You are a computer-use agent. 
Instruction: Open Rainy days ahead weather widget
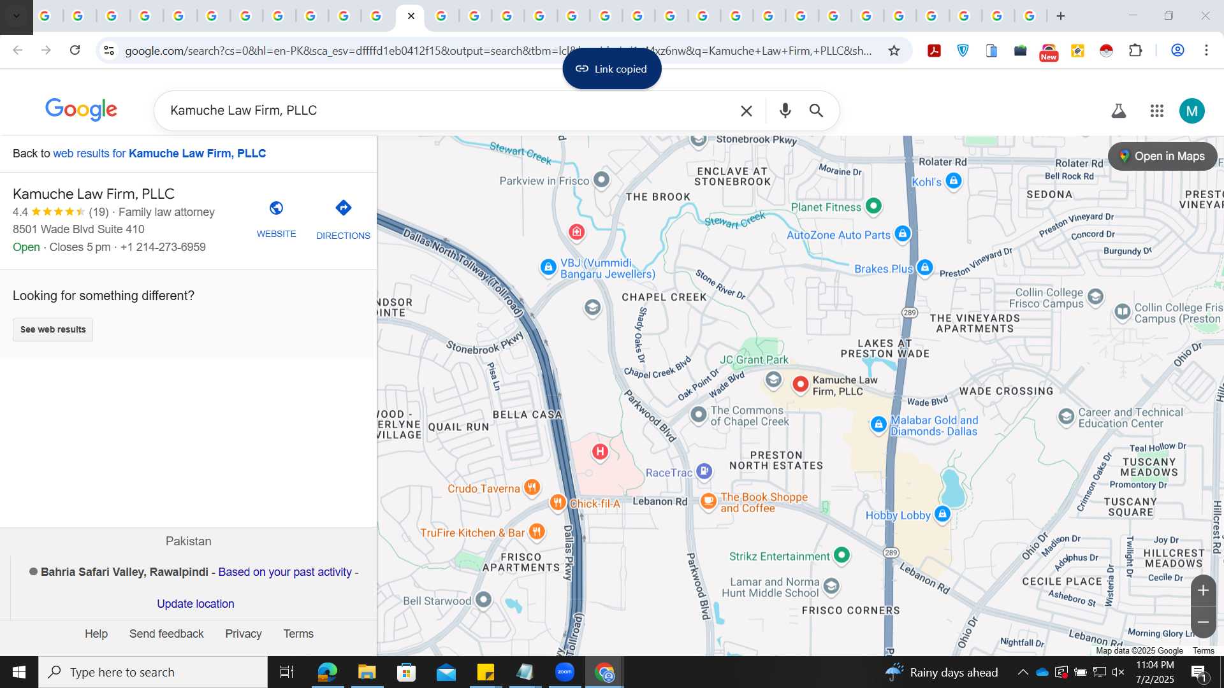point(941,672)
